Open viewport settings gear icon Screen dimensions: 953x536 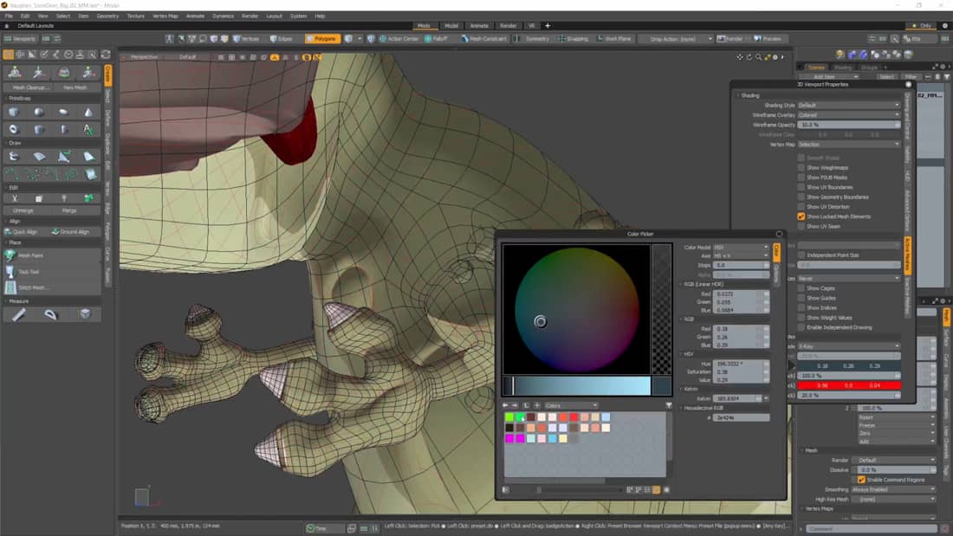(x=775, y=57)
